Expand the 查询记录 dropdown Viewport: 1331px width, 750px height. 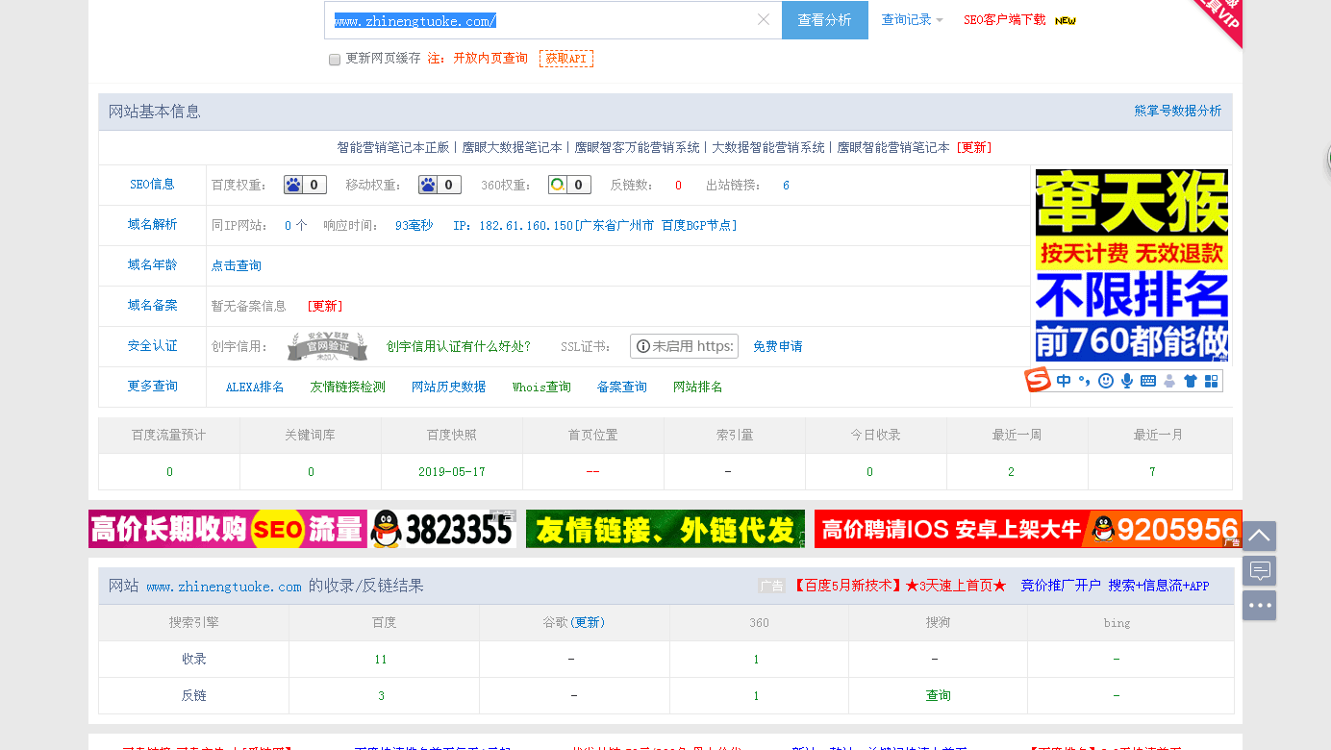[x=912, y=19]
